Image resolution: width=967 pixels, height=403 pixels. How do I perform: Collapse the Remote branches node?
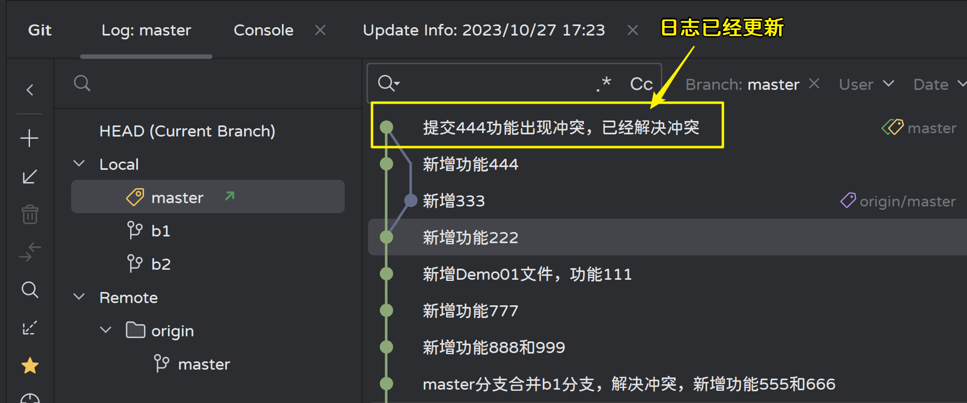point(79,297)
